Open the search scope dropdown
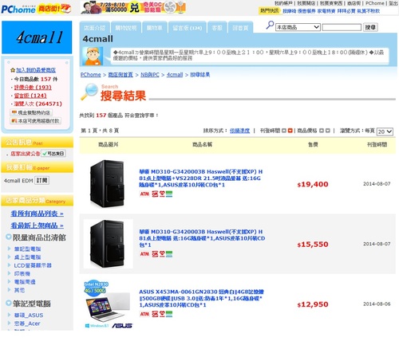Viewport: 399px width, 341px height. click(x=298, y=27)
